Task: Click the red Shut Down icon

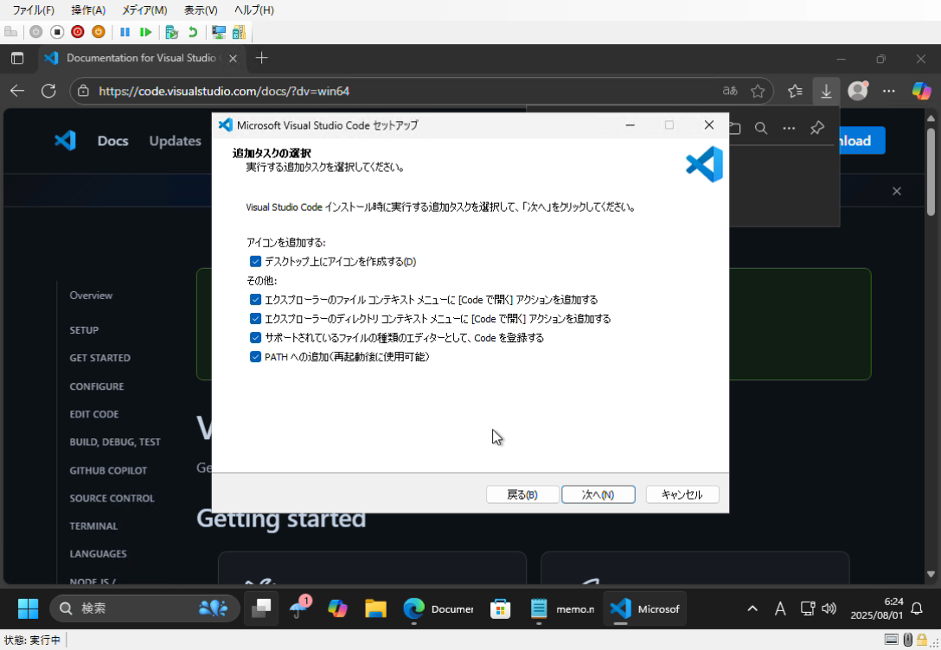Action: click(x=78, y=32)
